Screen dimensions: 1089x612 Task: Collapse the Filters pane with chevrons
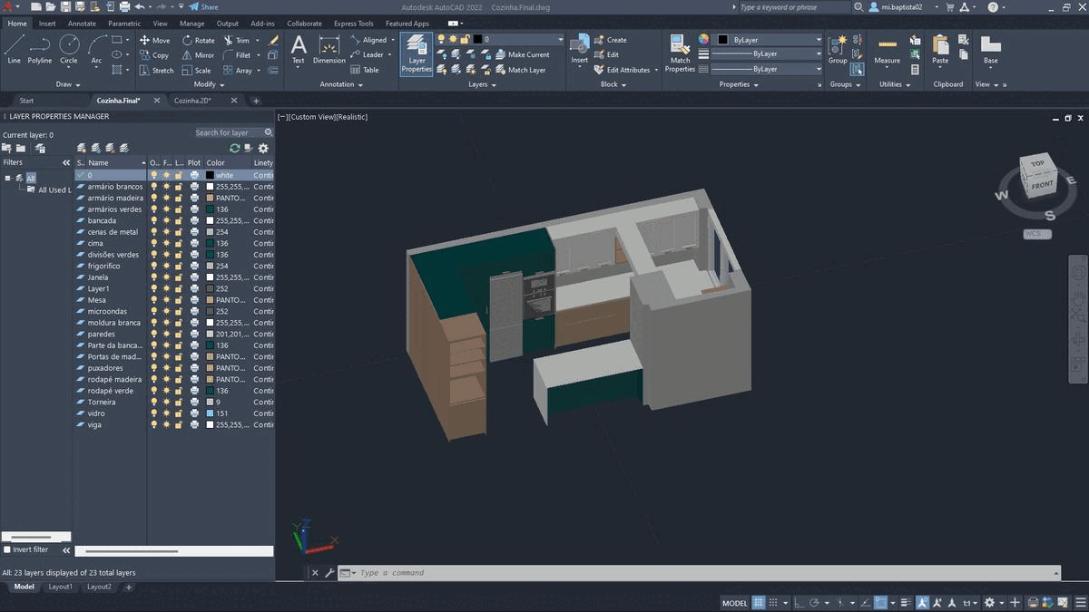tap(65, 162)
